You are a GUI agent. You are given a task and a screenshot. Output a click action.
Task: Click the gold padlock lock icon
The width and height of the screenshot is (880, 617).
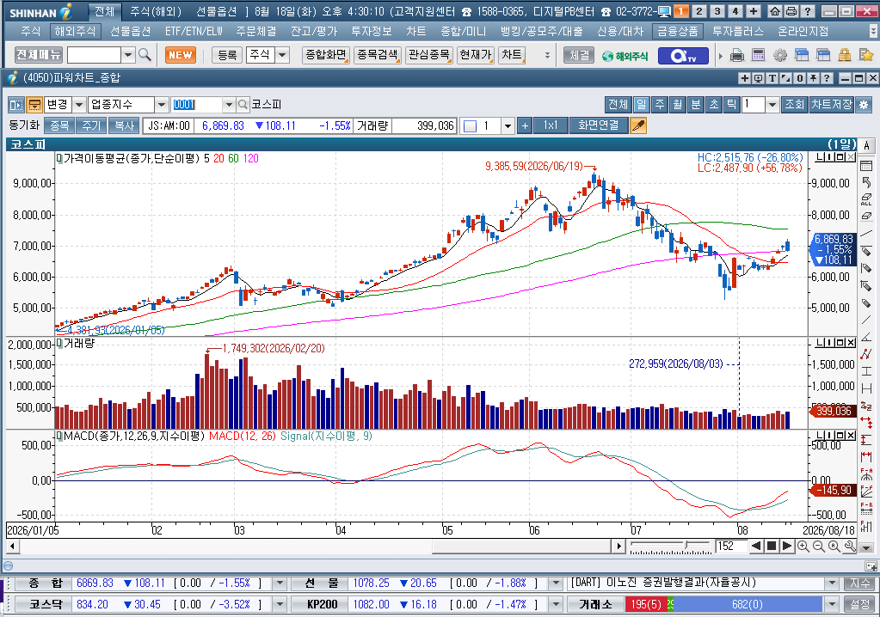pyautogui.click(x=845, y=56)
